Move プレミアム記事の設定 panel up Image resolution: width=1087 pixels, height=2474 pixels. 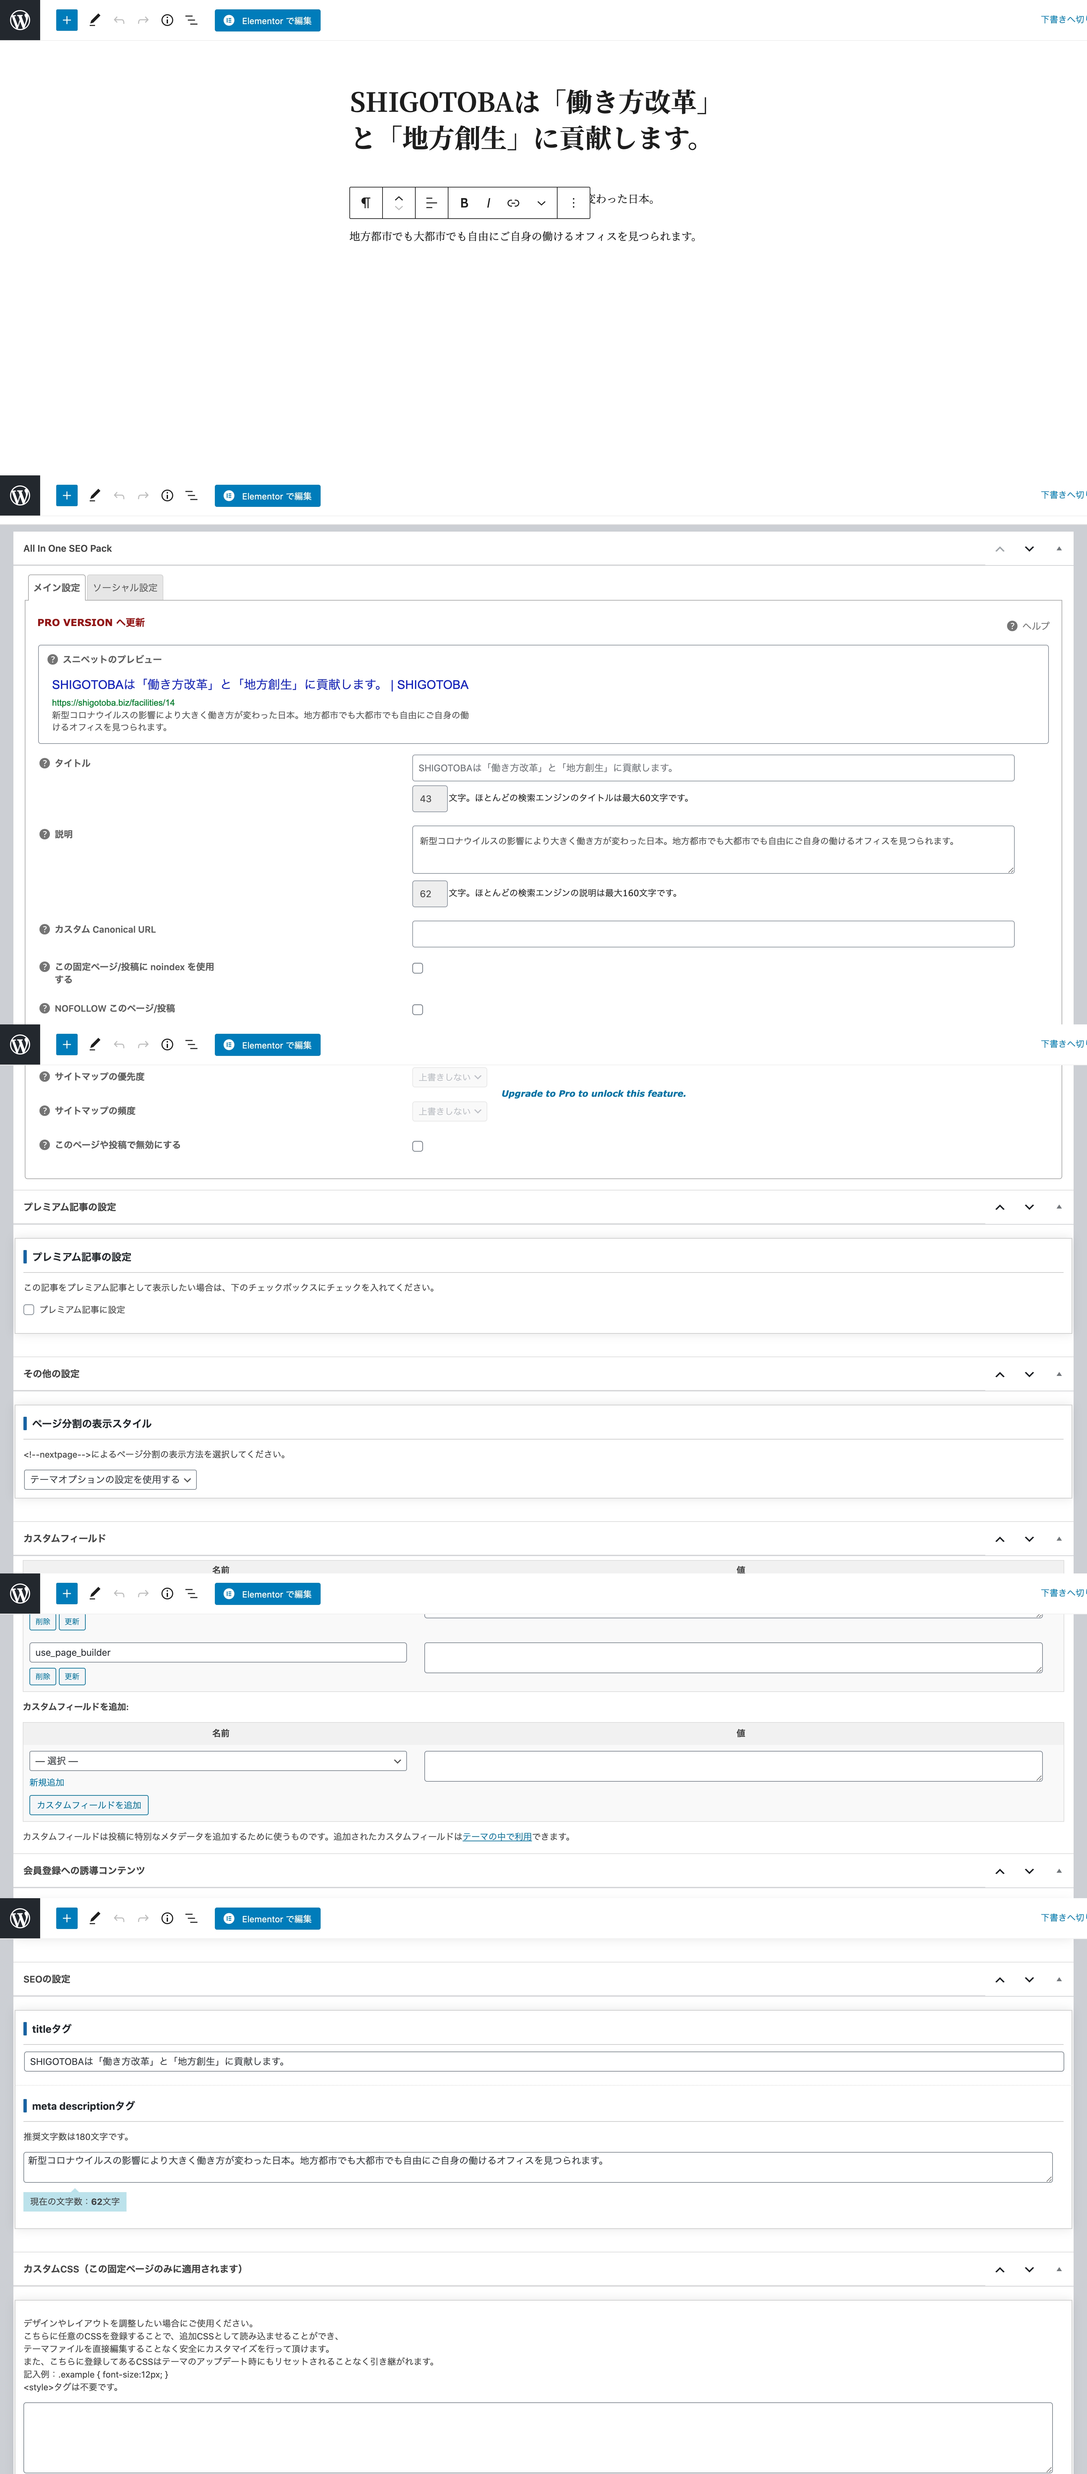pyautogui.click(x=1000, y=1207)
